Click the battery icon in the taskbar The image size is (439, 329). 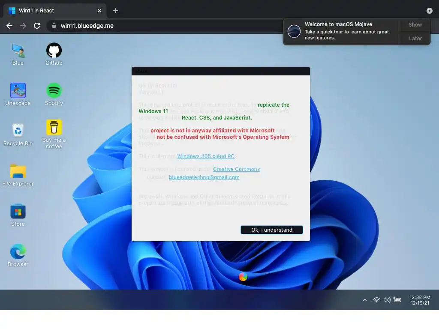point(397,300)
